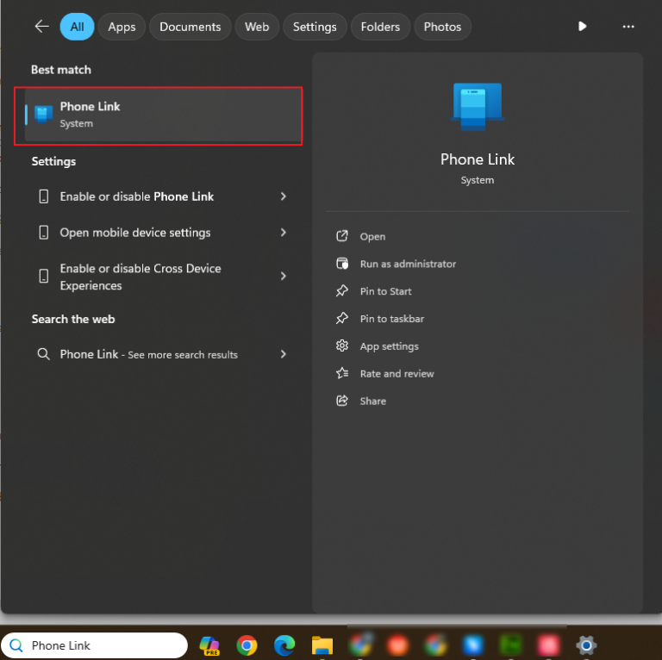This screenshot has width=662, height=660.
Task: Switch to the Web filter tab
Action: pyautogui.click(x=257, y=27)
